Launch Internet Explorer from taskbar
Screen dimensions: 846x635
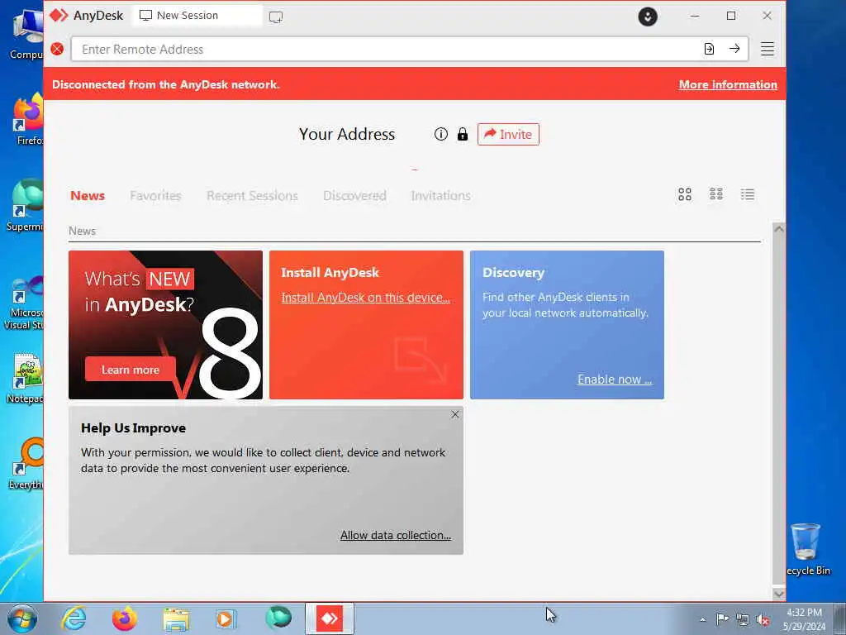pyautogui.click(x=74, y=618)
